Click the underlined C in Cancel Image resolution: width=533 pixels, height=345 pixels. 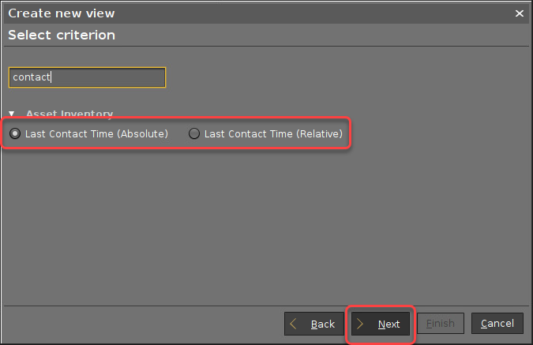click(484, 324)
